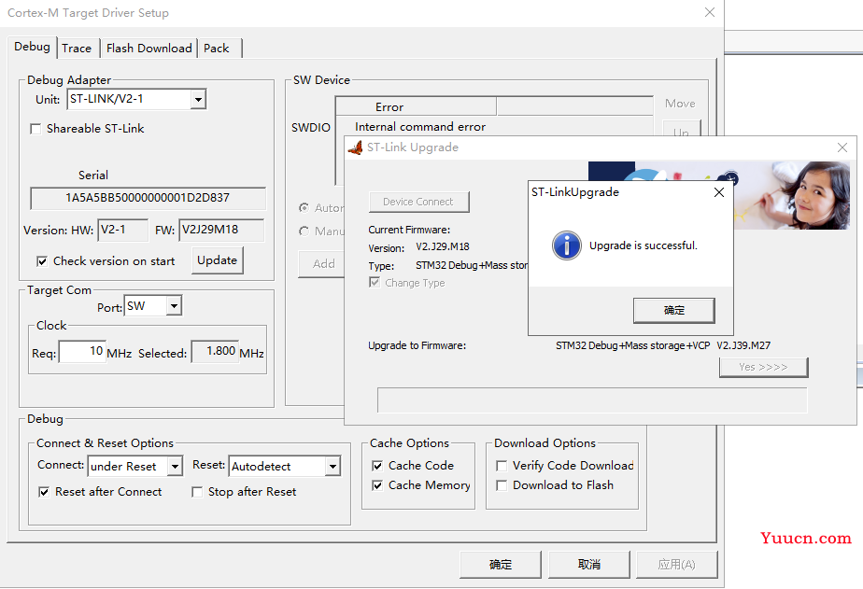The height and width of the screenshot is (589, 863).
Task: Click the FW version field V2J29M18
Action: [221, 230]
